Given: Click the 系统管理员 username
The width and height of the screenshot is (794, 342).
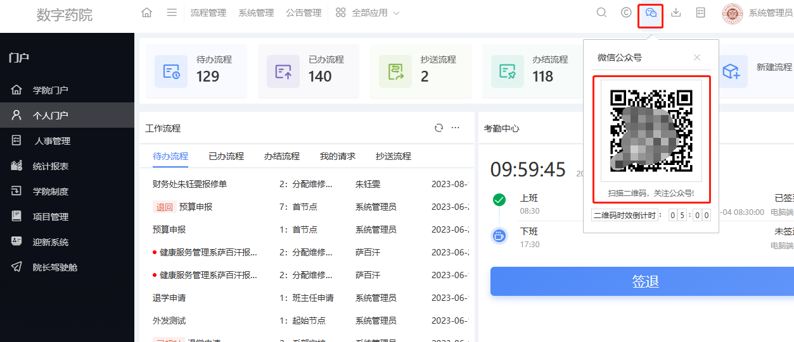Looking at the screenshot, I should [771, 13].
